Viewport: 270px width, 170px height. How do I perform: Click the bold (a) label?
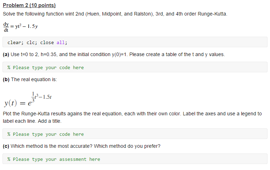tap(6, 55)
